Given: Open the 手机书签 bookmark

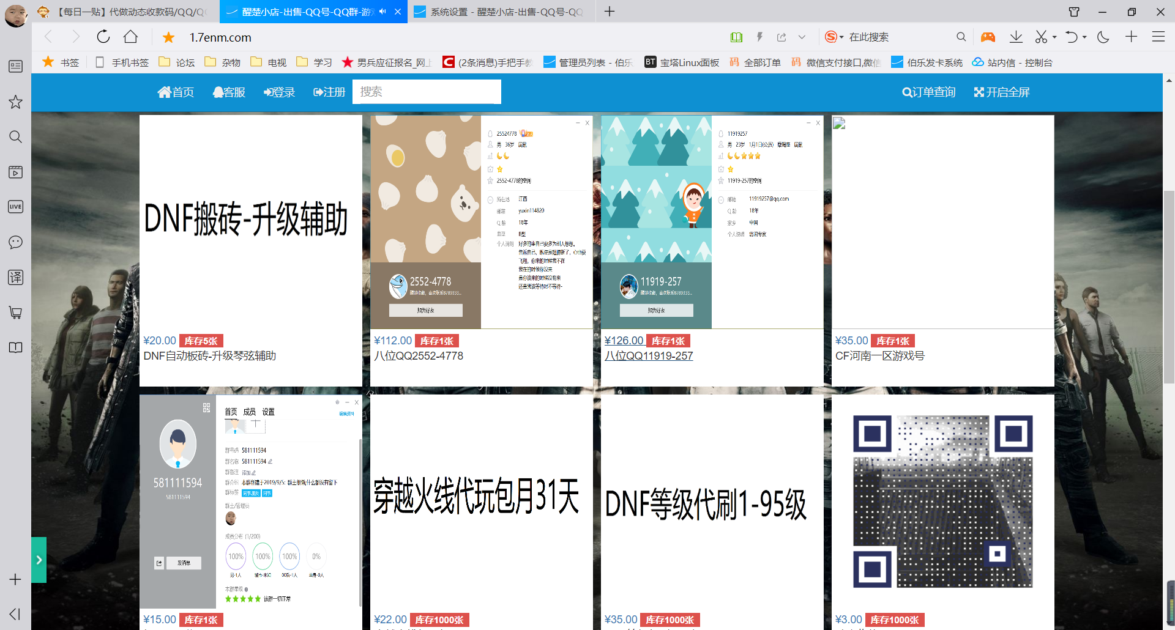Looking at the screenshot, I should tap(122, 62).
